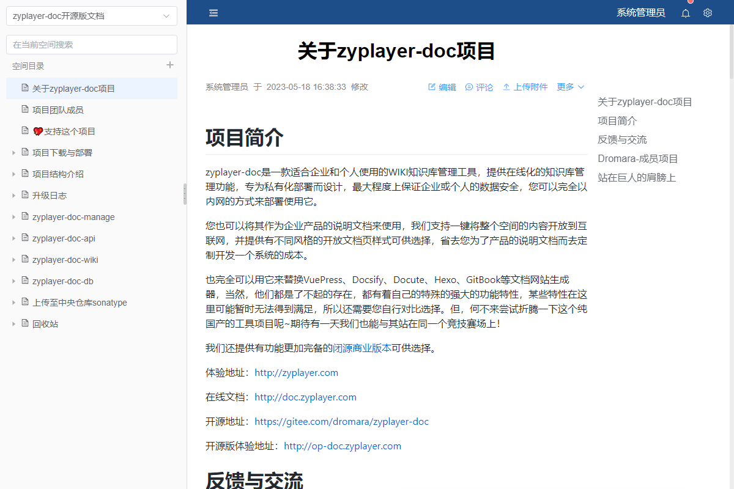The width and height of the screenshot is (734, 489).
Task: Open the 闭源商业版本 link
Action: point(362,348)
